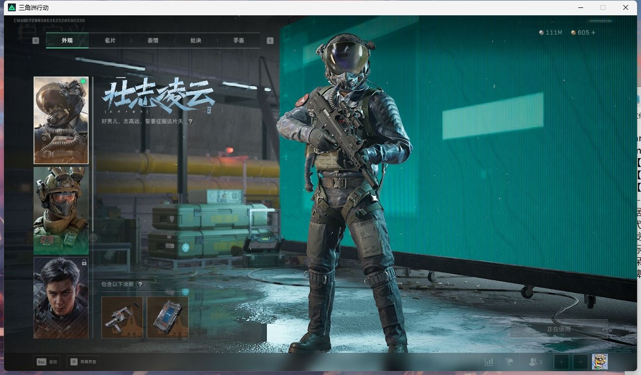This screenshot has width=641, height=375.
Task: Go to the 手表 tab
Action: click(x=238, y=41)
